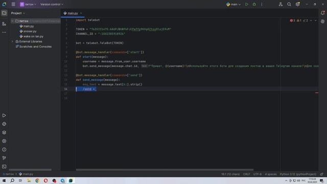Viewport: 327px width, 184px height.
Task: Close the main.py editor tab
Action: pos(81,13)
